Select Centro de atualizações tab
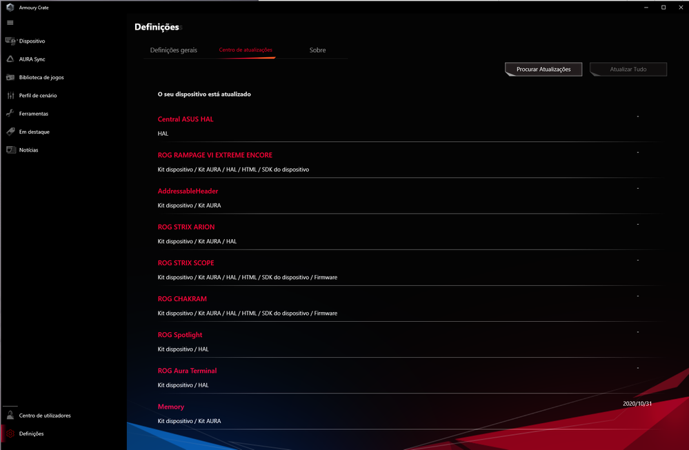The height and width of the screenshot is (450, 689). (x=246, y=50)
